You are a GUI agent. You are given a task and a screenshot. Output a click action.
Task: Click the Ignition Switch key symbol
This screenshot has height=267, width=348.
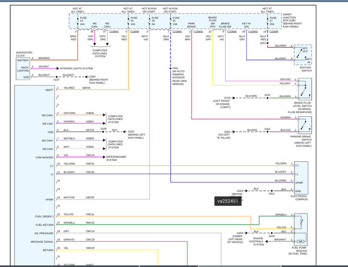coord(302,55)
